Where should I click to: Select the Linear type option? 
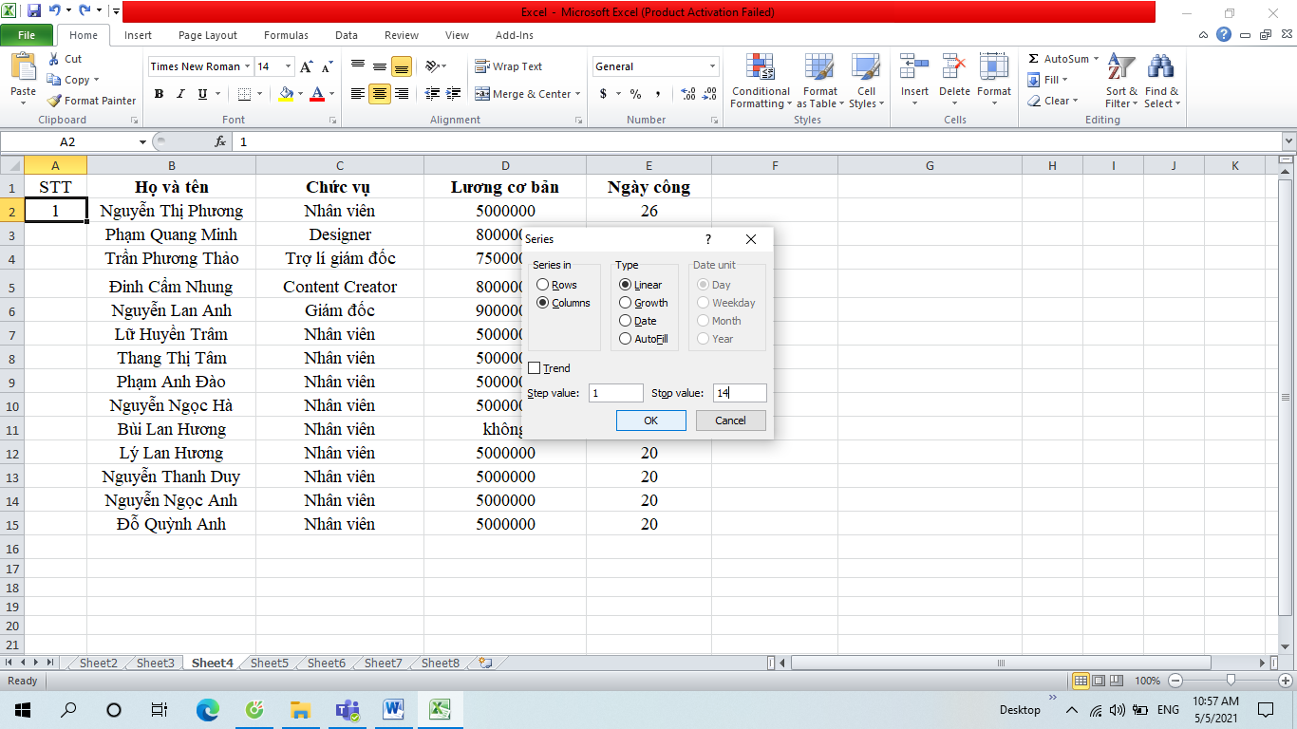coord(625,285)
